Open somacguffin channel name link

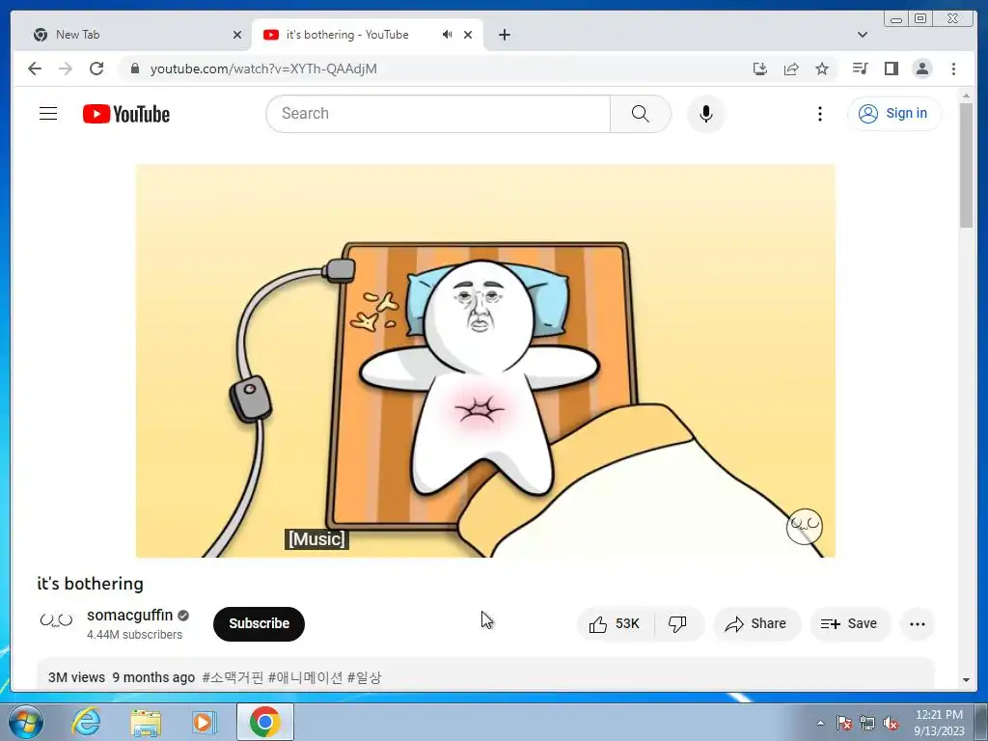coord(130,615)
